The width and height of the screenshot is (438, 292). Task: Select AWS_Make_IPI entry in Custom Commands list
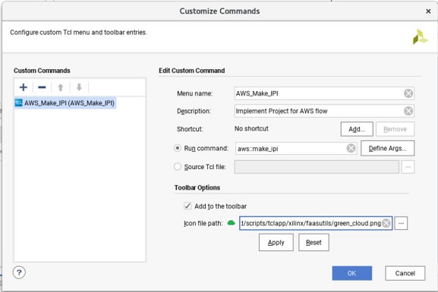tap(65, 103)
